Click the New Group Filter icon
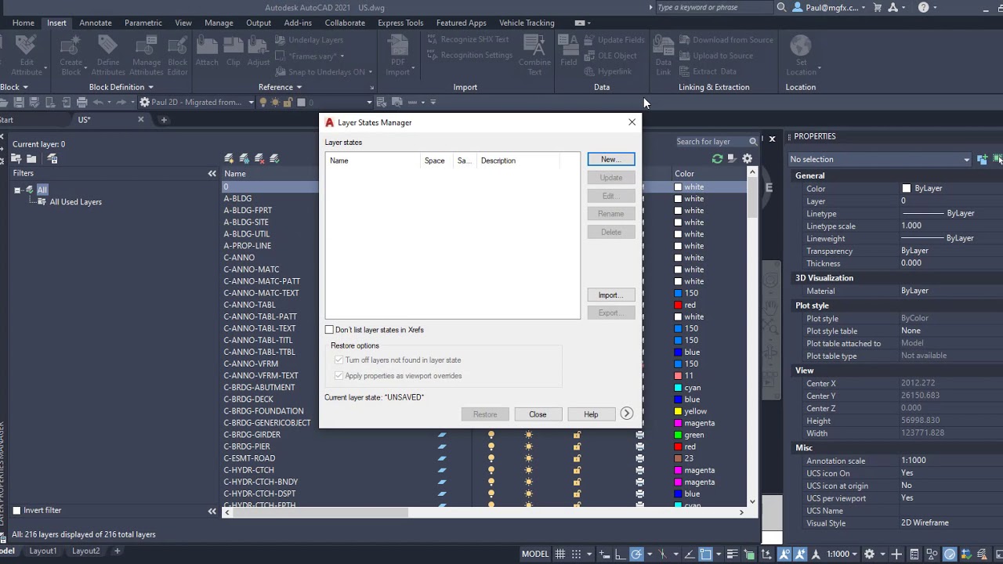Image resolution: width=1003 pixels, height=564 pixels. 31,159
